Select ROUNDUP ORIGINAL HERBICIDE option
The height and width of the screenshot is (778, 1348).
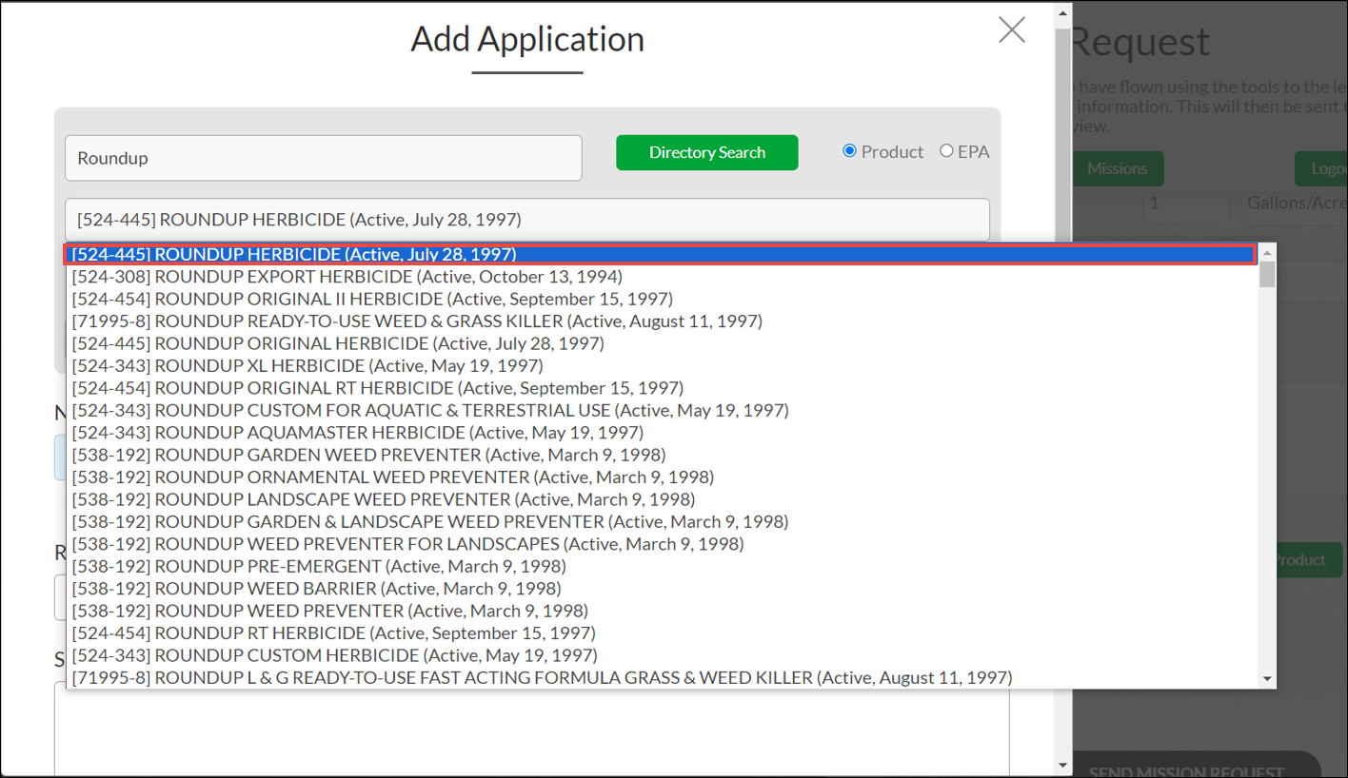tap(662, 343)
